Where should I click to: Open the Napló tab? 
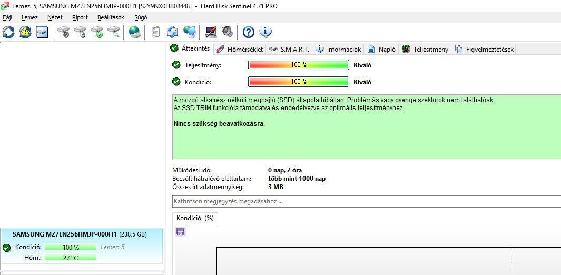(382, 50)
